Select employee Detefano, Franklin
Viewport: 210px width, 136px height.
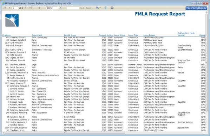coord(18,65)
